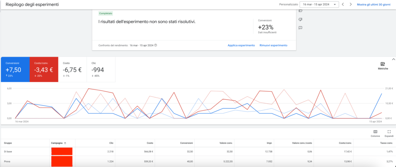Click the thumbs down feedback icon
This screenshot has width=396, height=167.
[300, 20]
